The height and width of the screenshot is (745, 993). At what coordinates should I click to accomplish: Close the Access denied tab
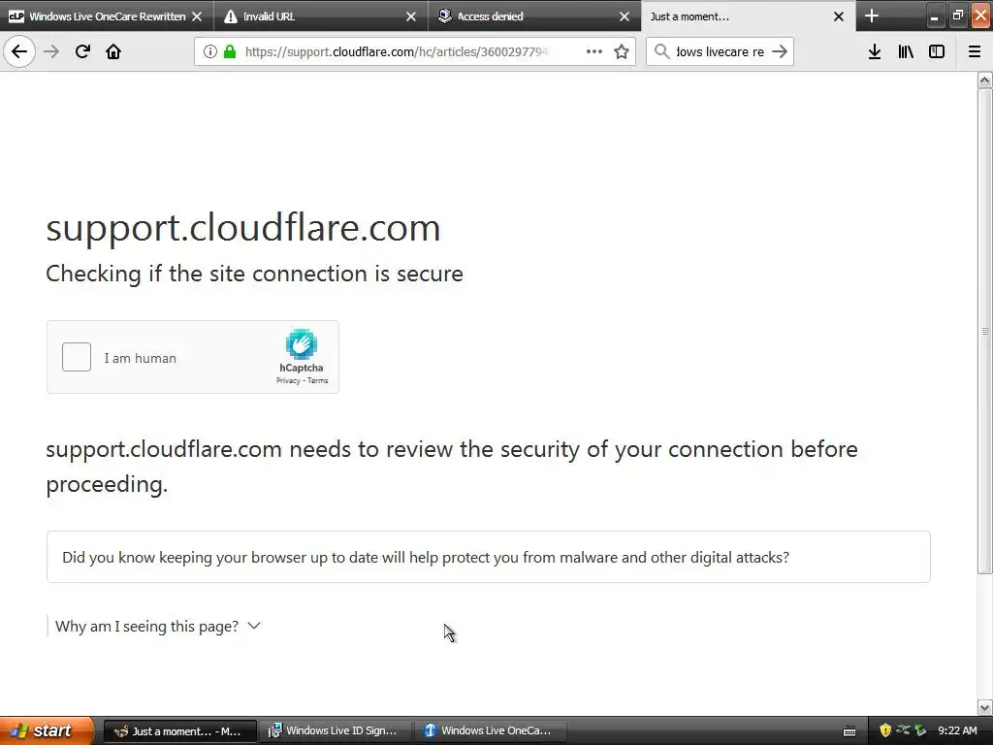[625, 16]
